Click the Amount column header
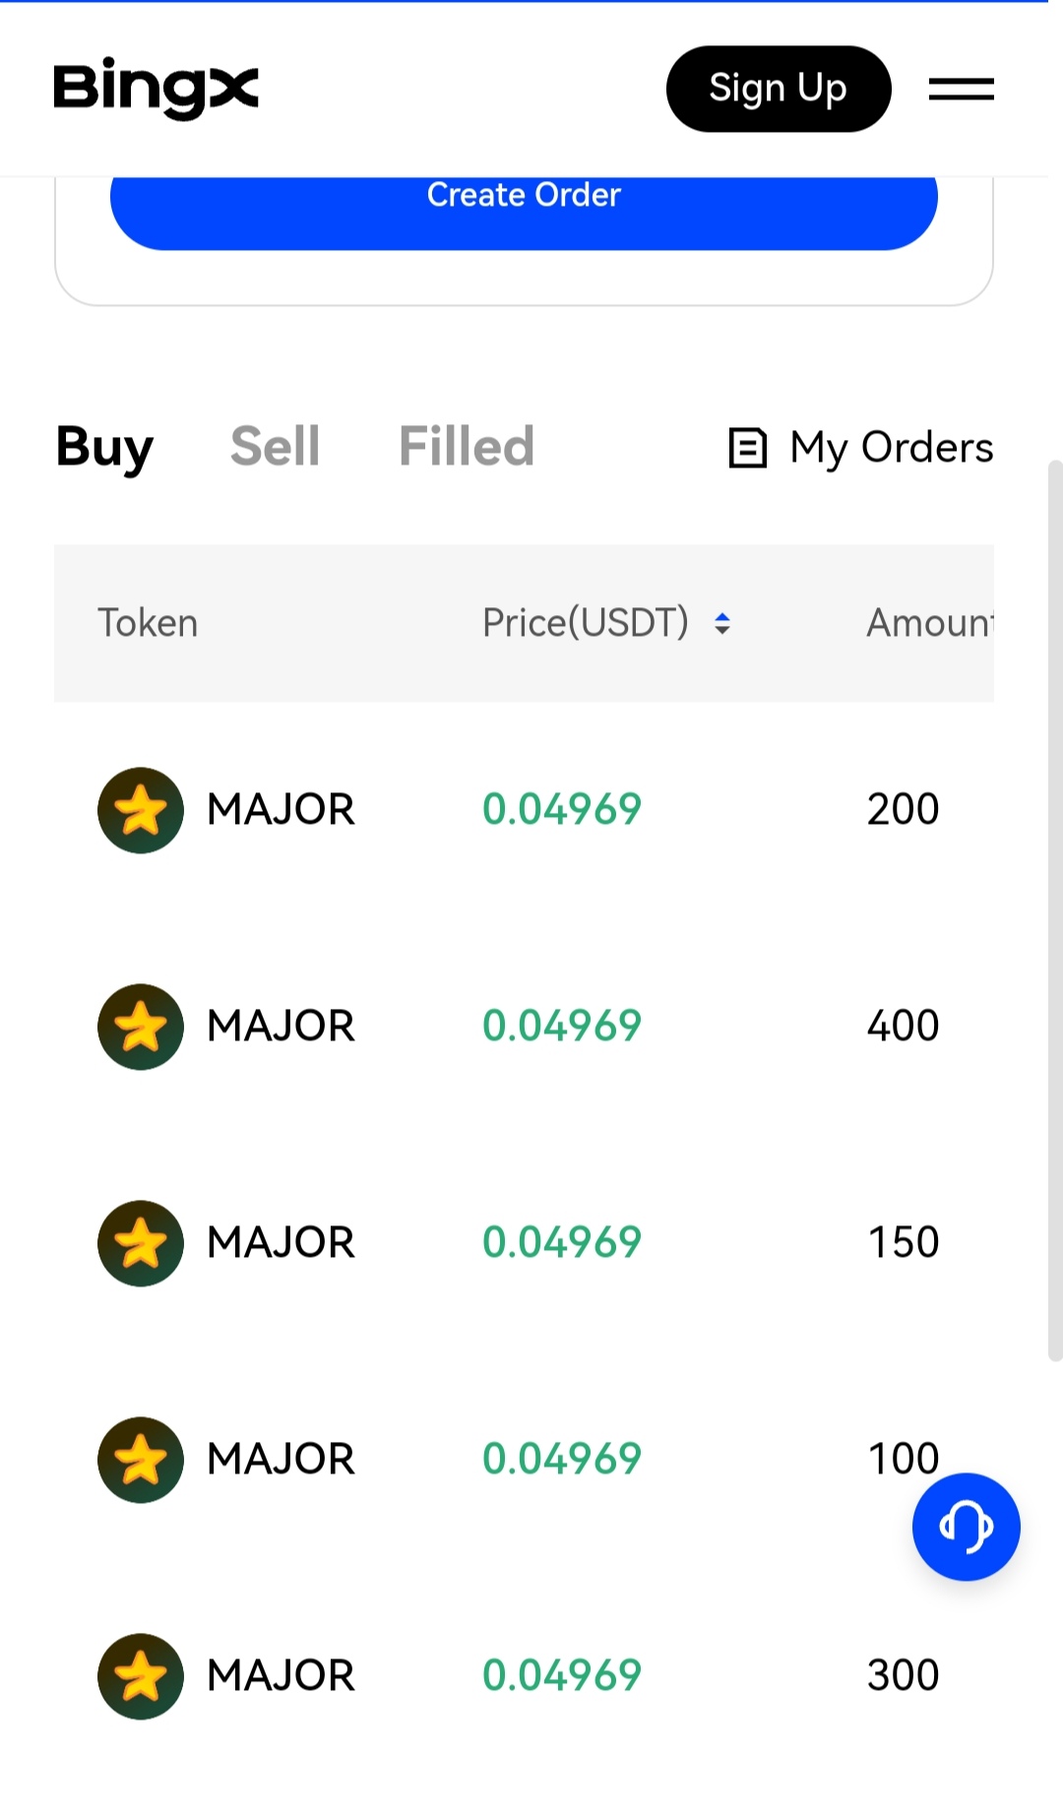The image size is (1063, 1817). click(928, 623)
